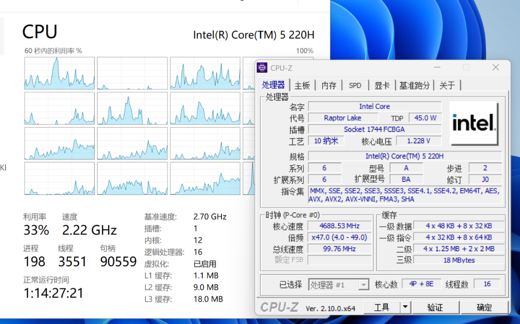Click the 名字 field showing Intel Core

375,106
